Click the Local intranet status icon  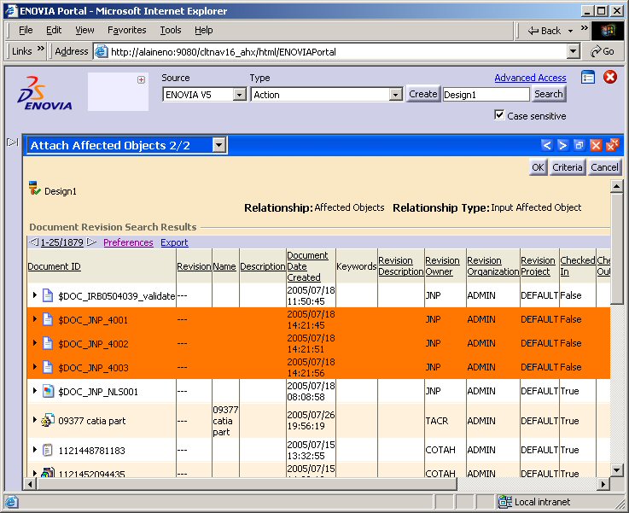[504, 502]
